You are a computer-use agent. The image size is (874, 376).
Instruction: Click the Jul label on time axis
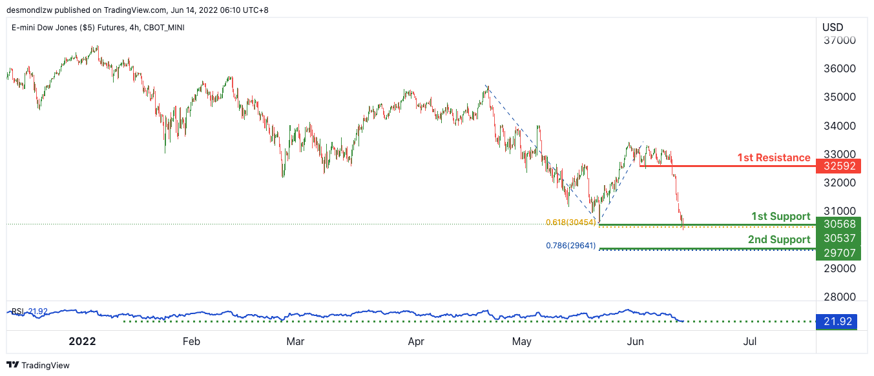750,341
